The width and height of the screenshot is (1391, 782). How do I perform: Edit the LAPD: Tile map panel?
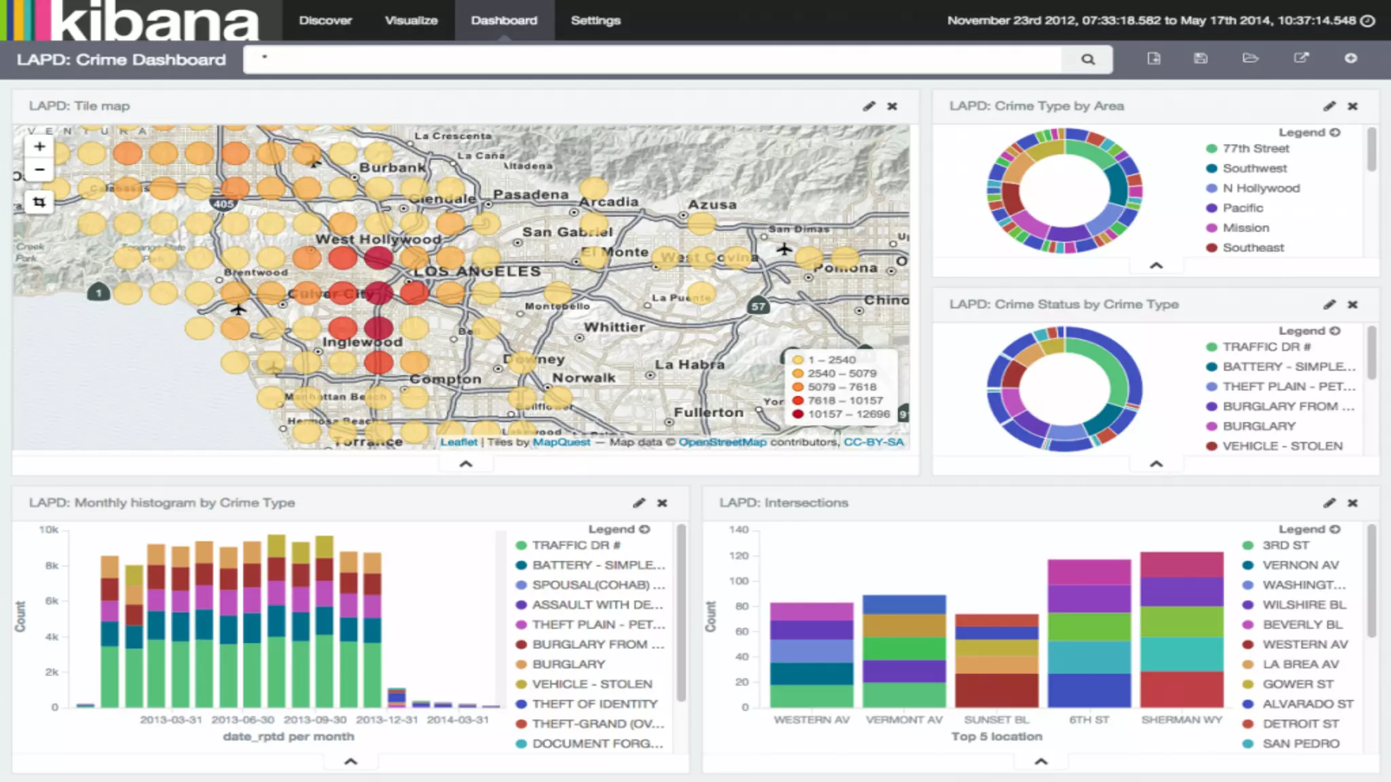869,107
